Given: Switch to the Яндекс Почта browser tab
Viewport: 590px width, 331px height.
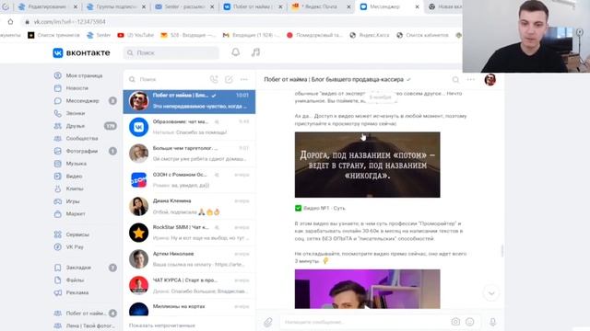Looking at the screenshot, I should pos(321,6).
